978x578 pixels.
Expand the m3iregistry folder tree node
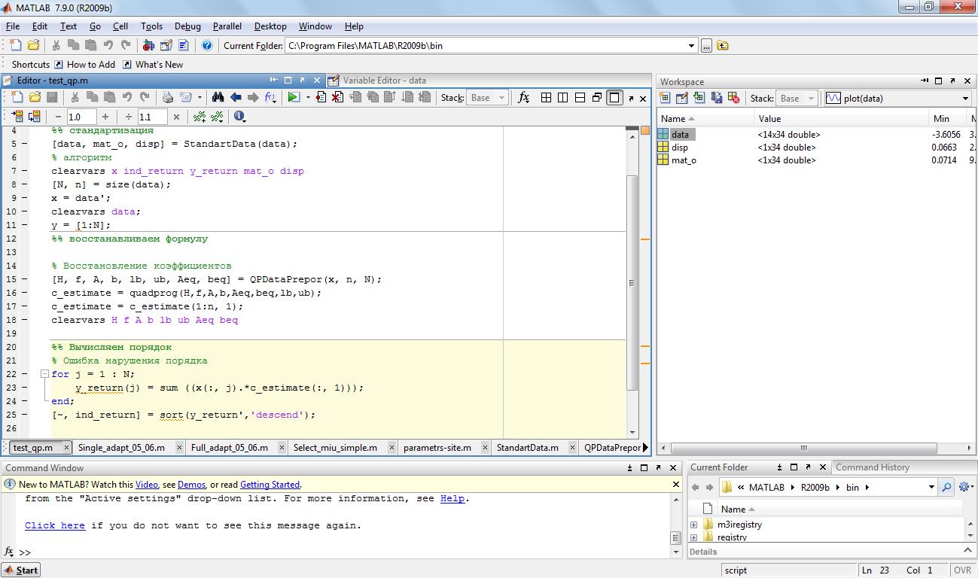[x=693, y=525]
